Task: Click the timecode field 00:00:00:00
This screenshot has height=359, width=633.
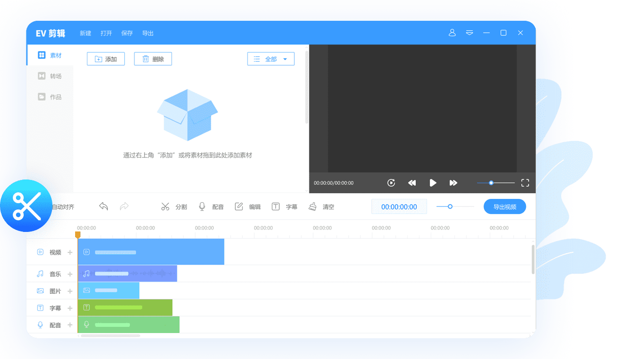Action: pyautogui.click(x=399, y=207)
